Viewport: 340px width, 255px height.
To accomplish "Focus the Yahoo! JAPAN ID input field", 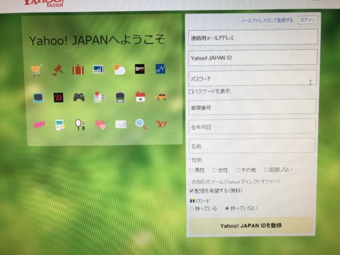I will point(253,57).
